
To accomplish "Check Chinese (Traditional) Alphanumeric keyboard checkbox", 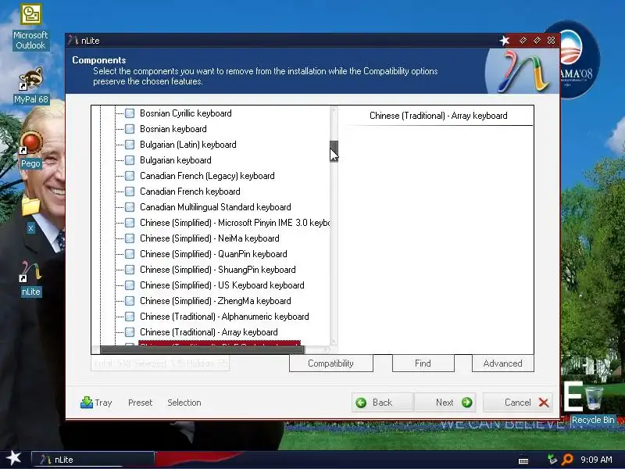I will tap(130, 317).
